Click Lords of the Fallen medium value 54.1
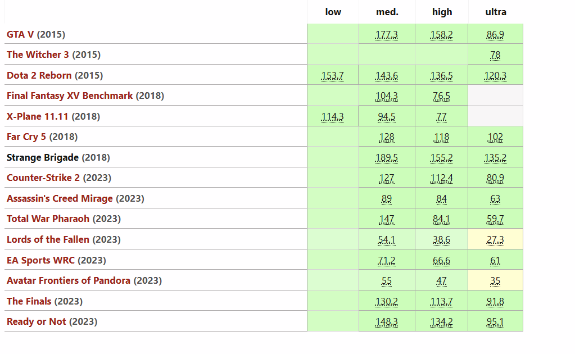575x354 pixels. (387, 240)
